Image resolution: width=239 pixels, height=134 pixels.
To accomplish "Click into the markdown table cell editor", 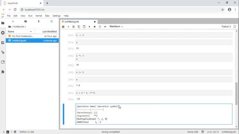I will (154, 114).
